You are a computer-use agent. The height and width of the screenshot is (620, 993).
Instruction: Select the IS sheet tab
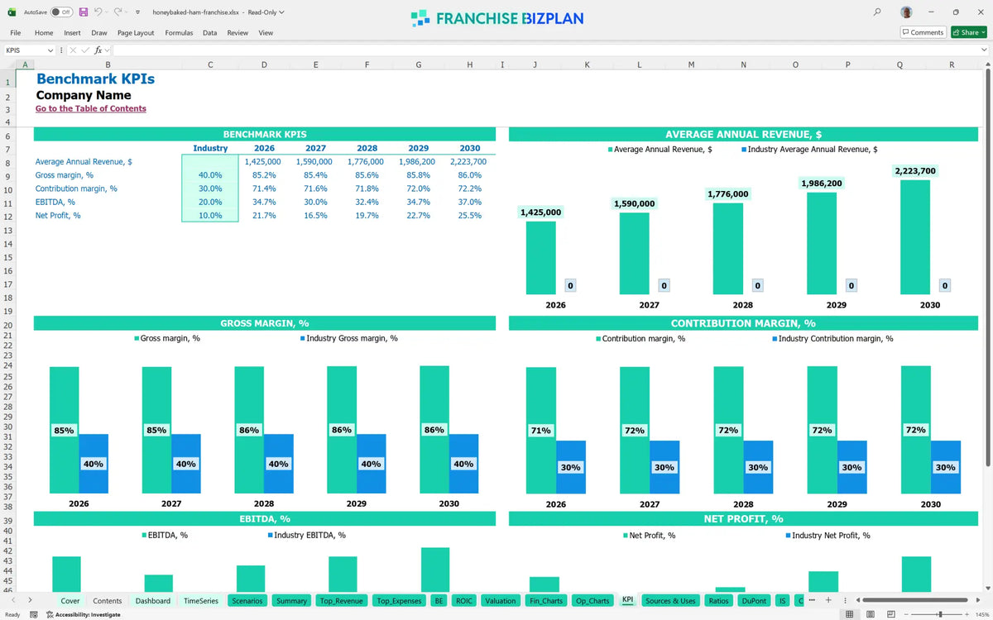coord(783,601)
